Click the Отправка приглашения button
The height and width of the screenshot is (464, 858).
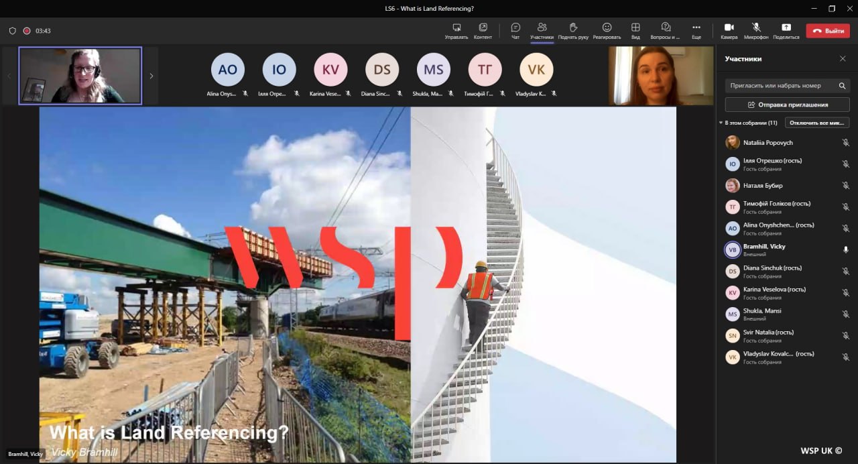(787, 105)
